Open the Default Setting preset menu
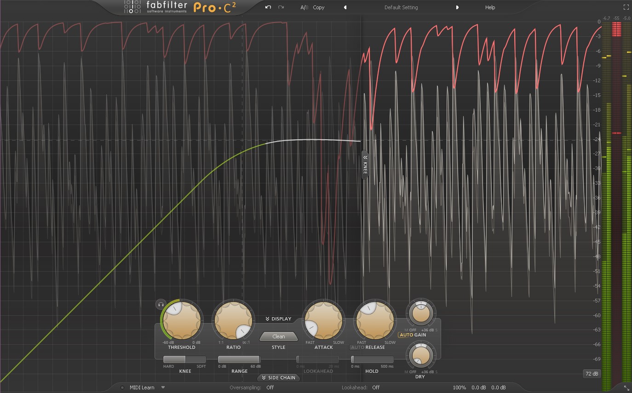The width and height of the screenshot is (632, 393). tap(401, 7)
